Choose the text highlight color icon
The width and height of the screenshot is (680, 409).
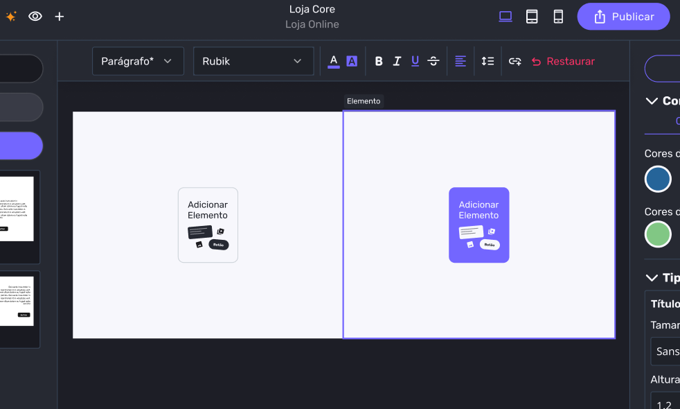[352, 61]
